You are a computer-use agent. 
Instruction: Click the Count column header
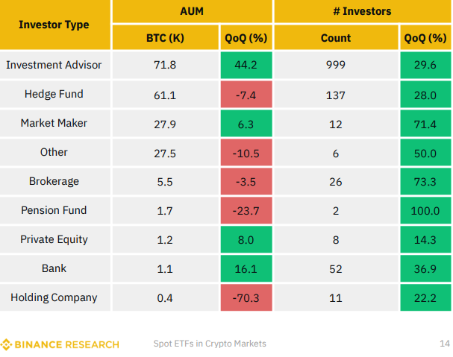(x=336, y=37)
